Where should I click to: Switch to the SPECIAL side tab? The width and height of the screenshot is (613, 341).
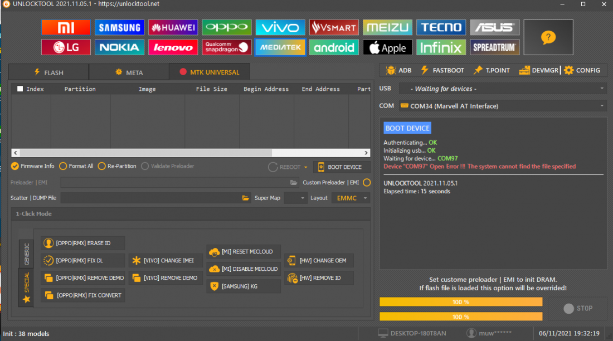click(27, 288)
